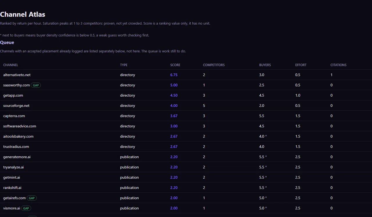This screenshot has height=217, width=372.
Task: Open the tryanalyze.ai channel entry
Action: coord(13,167)
